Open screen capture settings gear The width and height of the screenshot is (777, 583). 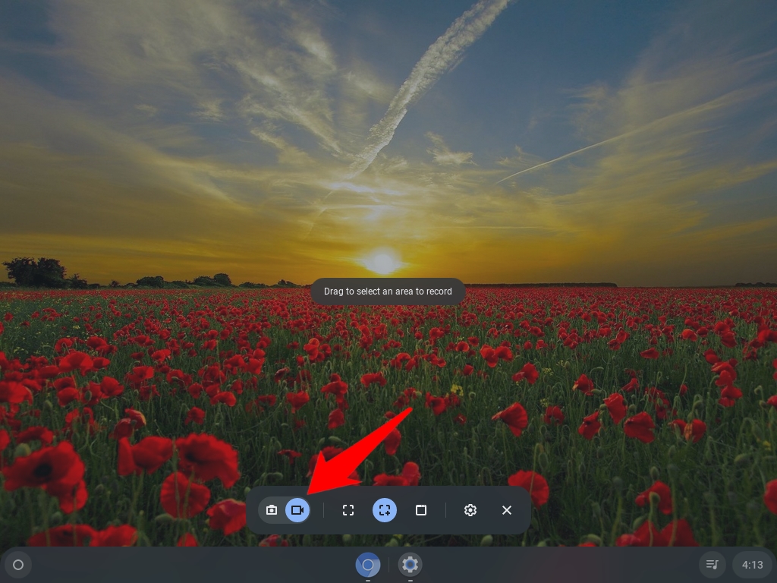coord(470,510)
